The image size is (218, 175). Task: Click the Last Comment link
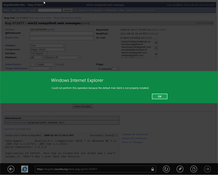click(x=205, y=23)
